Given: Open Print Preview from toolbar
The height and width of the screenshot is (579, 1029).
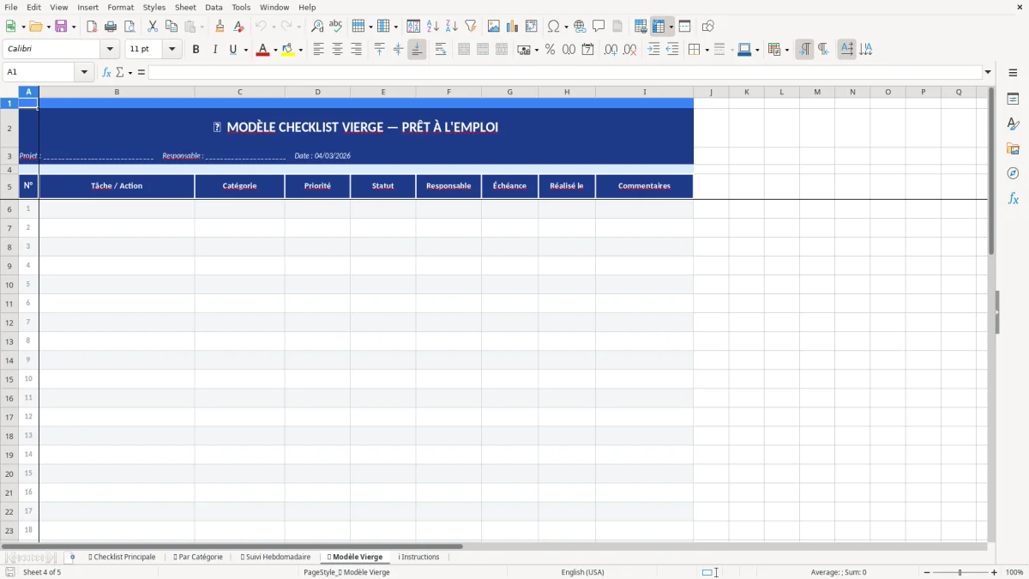Looking at the screenshot, I should pos(129,27).
